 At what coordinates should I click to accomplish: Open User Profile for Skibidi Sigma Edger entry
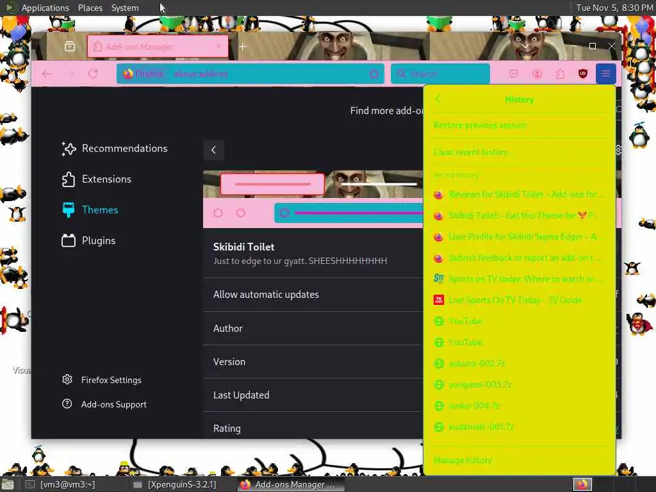pyautogui.click(x=519, y=237)
